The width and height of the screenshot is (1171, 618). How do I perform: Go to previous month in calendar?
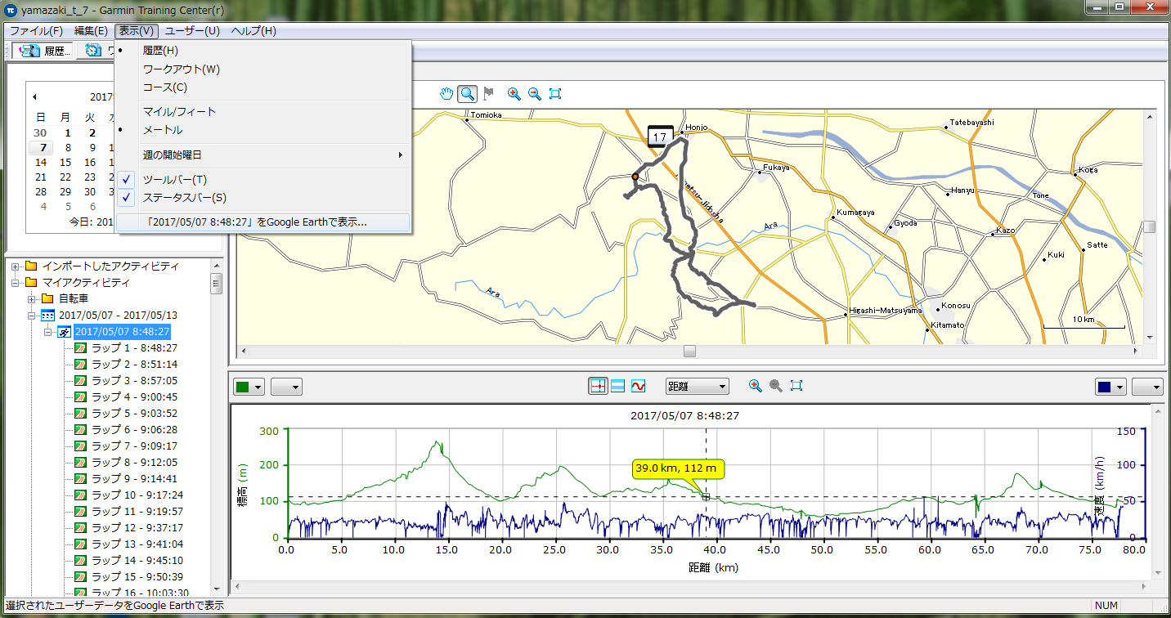34,97
